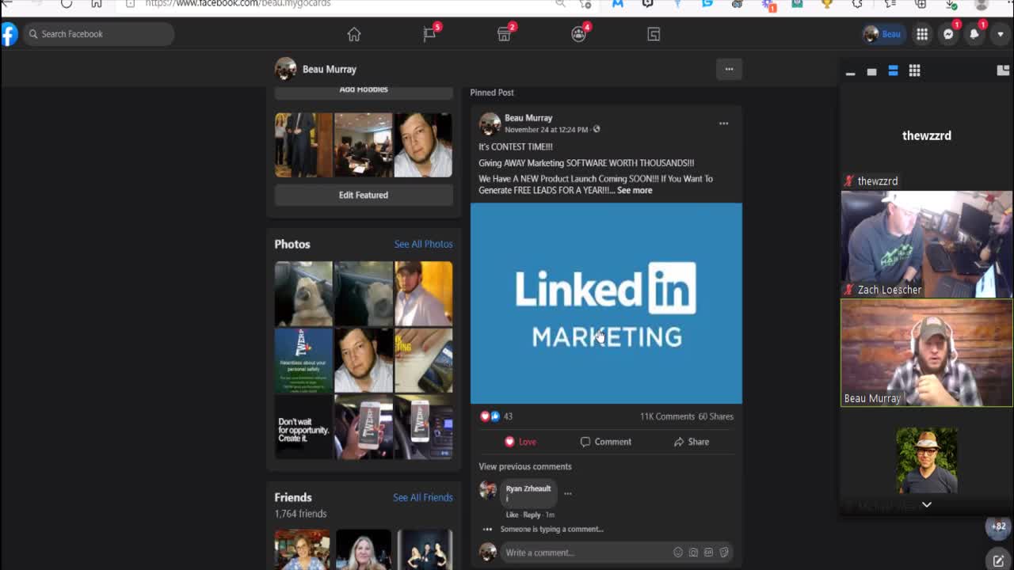Open the +82 chat heads bubble
Screen dimensions: 1014x570
(x=998, y=526)
